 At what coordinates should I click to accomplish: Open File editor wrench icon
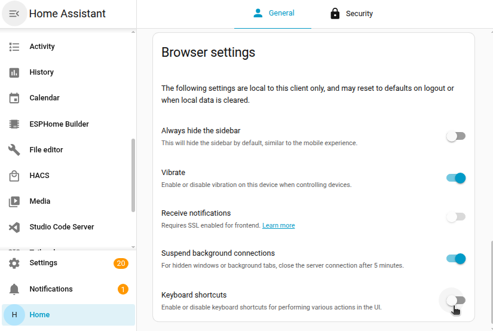click(14, 150)
